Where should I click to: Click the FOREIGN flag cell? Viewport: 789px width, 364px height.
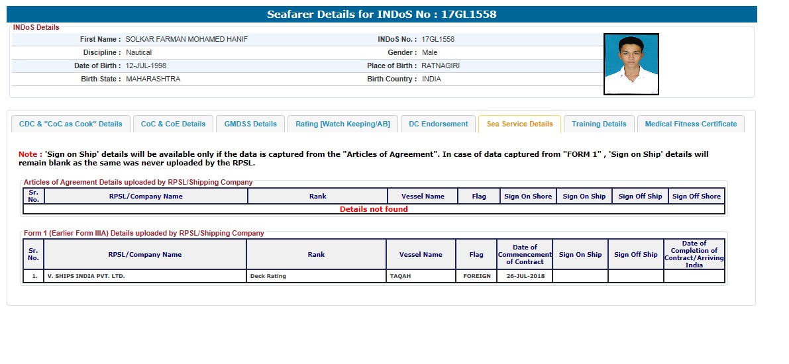pos(476,276)
